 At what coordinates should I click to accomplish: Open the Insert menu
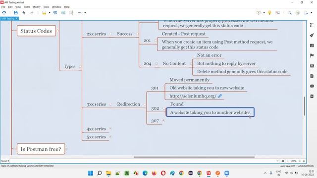pos(26,7)
